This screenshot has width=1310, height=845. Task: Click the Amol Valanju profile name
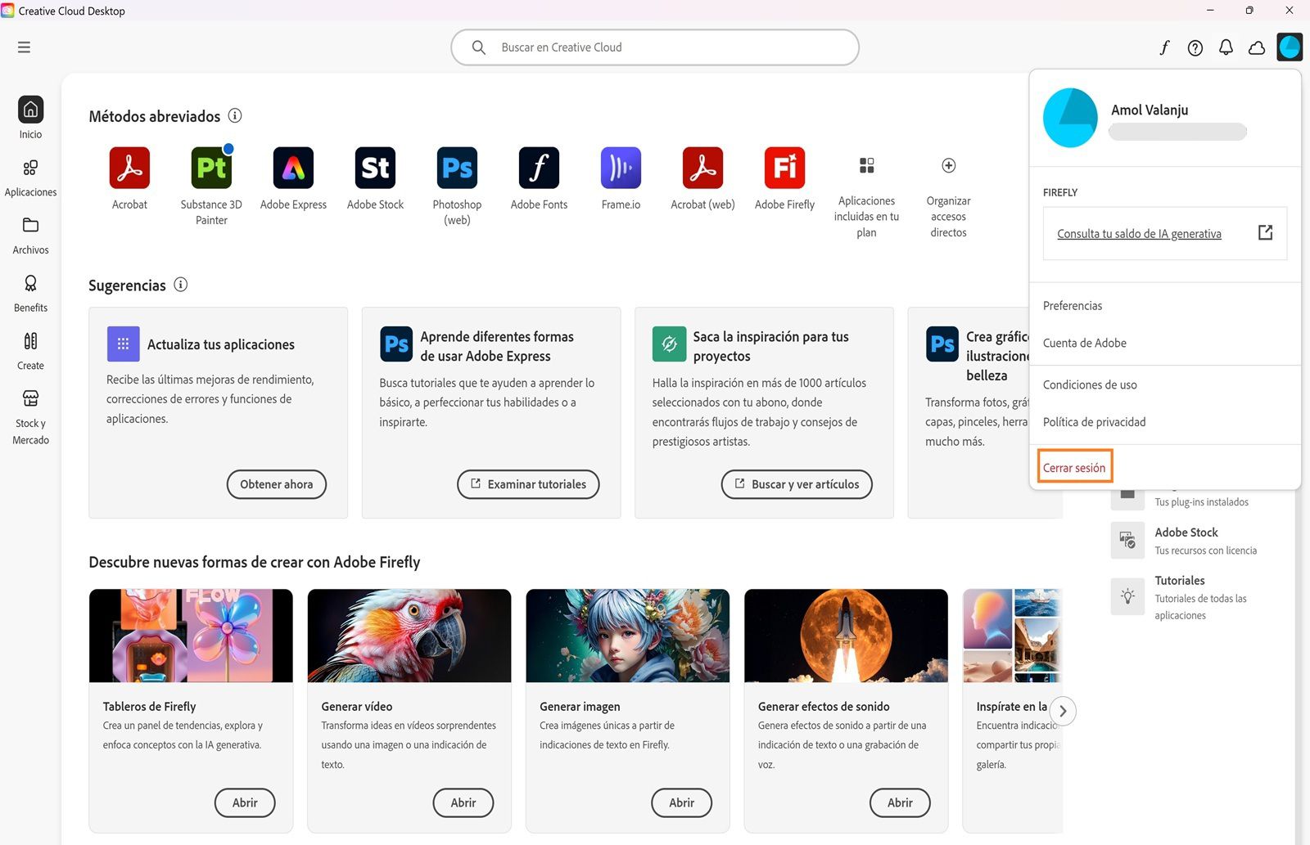(1150, 110)
